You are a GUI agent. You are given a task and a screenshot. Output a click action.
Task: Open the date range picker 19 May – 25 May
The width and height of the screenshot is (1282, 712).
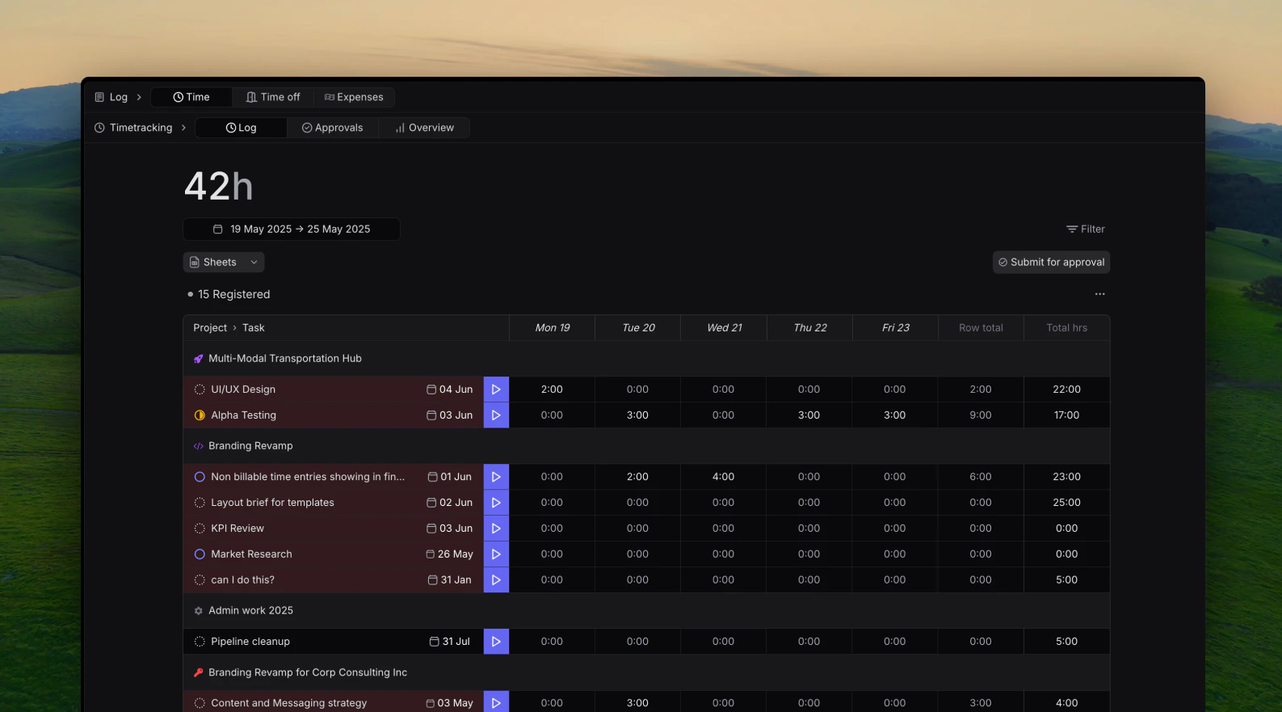pos(292,230)
